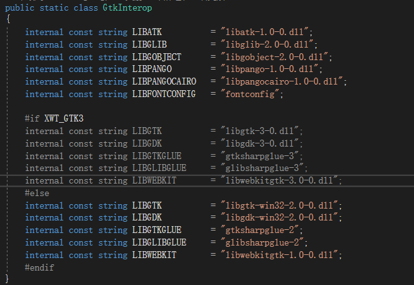The width and height of the screenshot is (414, 285).
Task: Click the "libwebkitgtk-1.0-0.dll" string
Action: click(x=280, y=255)
